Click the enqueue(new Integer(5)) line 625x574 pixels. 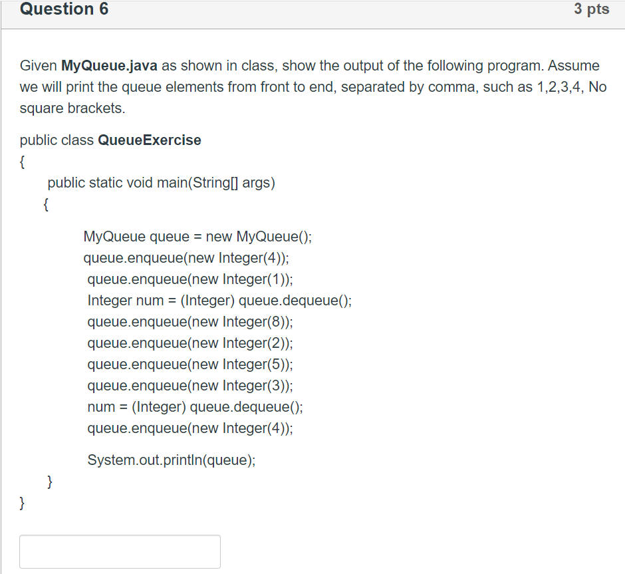click(189, 364)
